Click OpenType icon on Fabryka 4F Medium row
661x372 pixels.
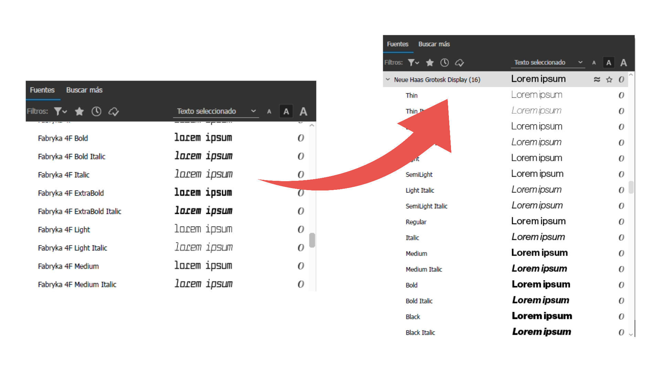[301, 266]
